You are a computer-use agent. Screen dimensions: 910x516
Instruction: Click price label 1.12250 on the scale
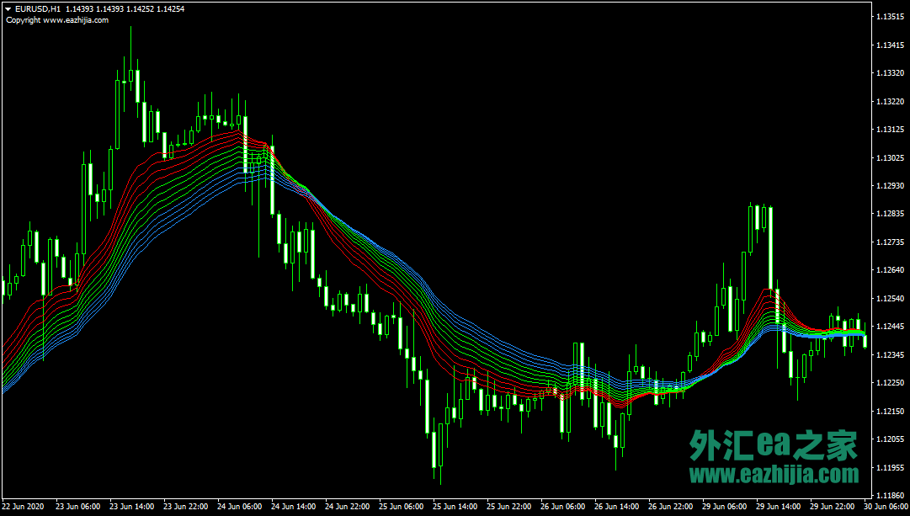(x=891, y=383)
